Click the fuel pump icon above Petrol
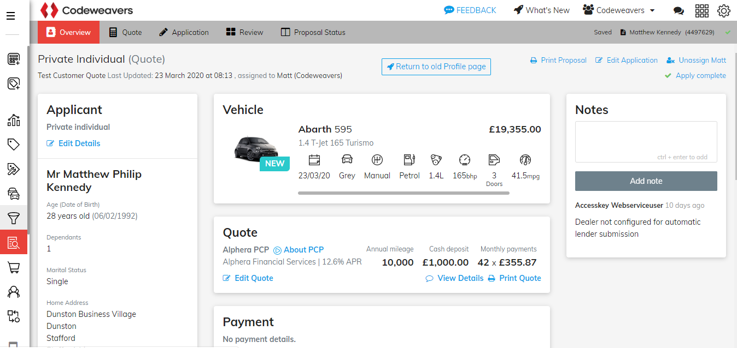 [x=409, y=160]
